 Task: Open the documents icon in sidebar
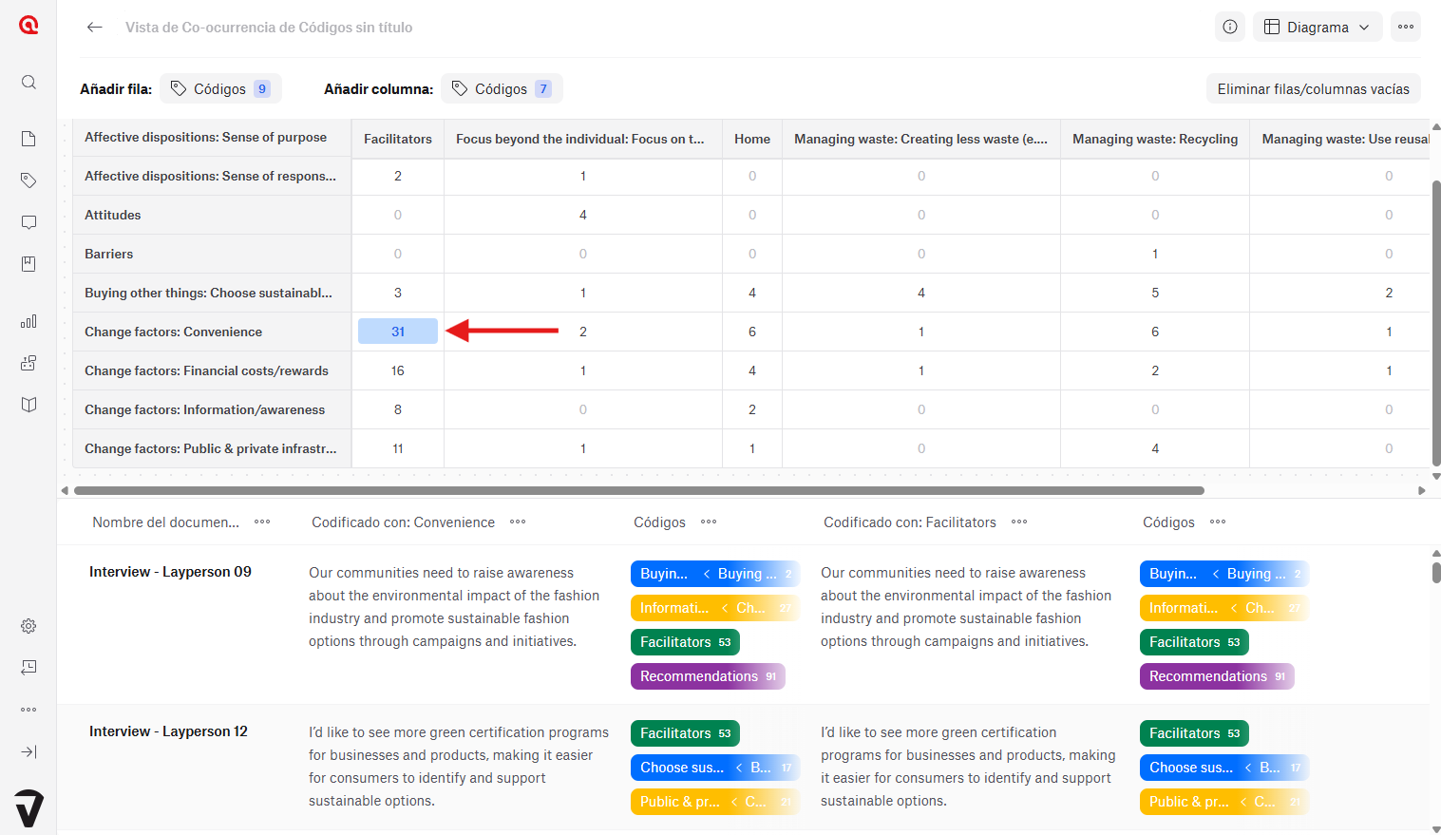tap(28, 139)
